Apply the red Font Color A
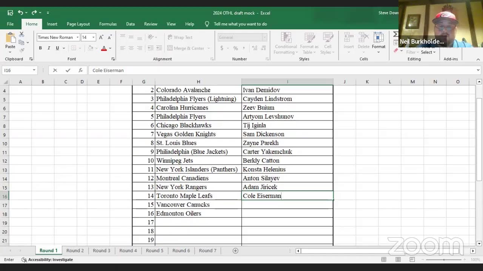This screenshot has height=271, width=483. (104, 48)
